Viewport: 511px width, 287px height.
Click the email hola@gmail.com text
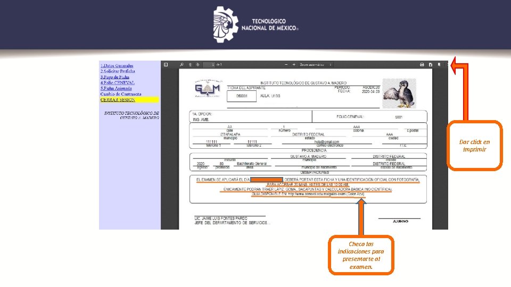pyautogui.click(x=326, y=142)
